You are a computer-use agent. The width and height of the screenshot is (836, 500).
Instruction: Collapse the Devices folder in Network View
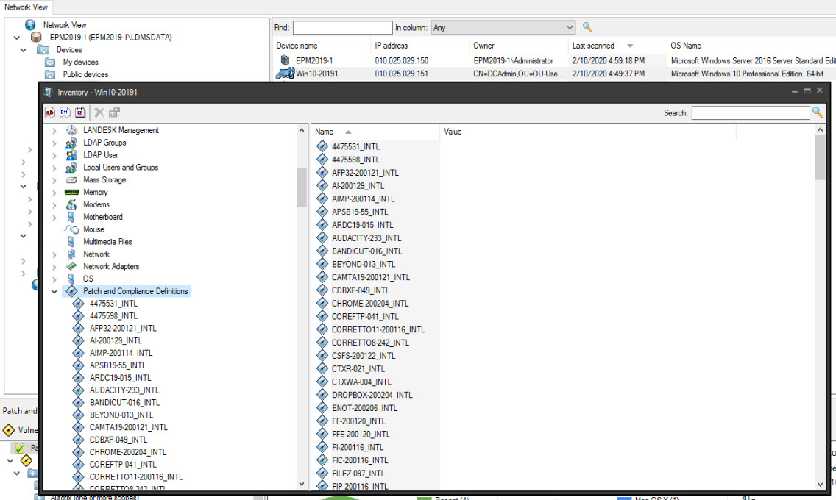[24, 50]
